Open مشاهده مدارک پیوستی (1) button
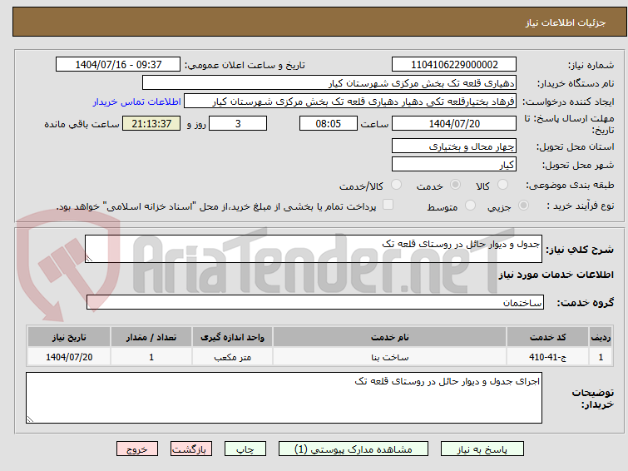Image resolution: width=628 pixels, height=471 pixels. pos(354,449)
